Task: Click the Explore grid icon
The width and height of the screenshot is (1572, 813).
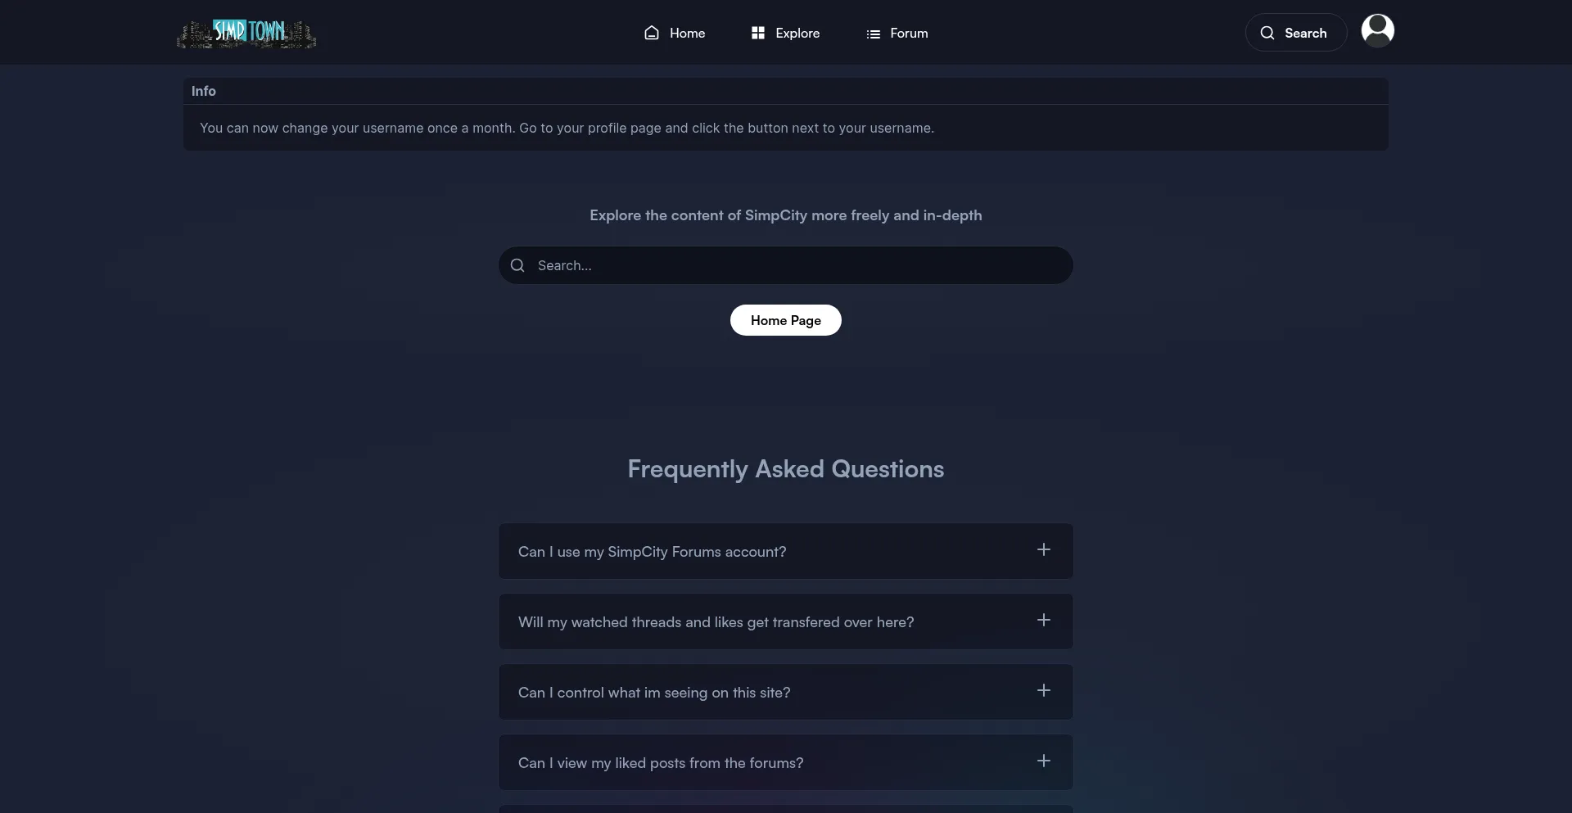Action: coord(758,33)
